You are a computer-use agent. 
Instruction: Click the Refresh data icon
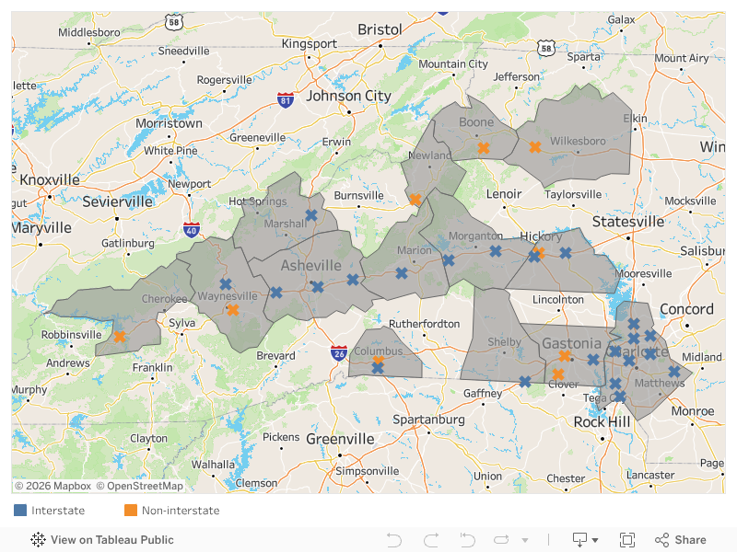pyautogui.click(x=501, y=540)
